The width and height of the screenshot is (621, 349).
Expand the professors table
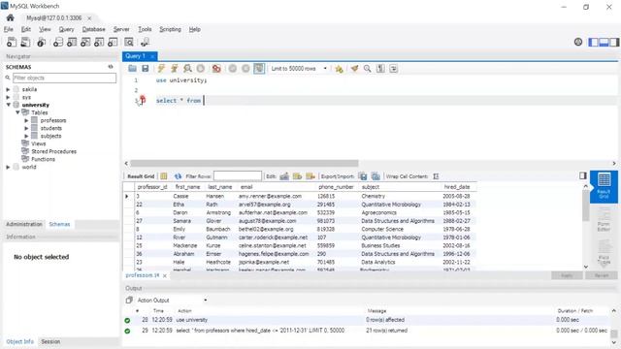tap(26, 120)
